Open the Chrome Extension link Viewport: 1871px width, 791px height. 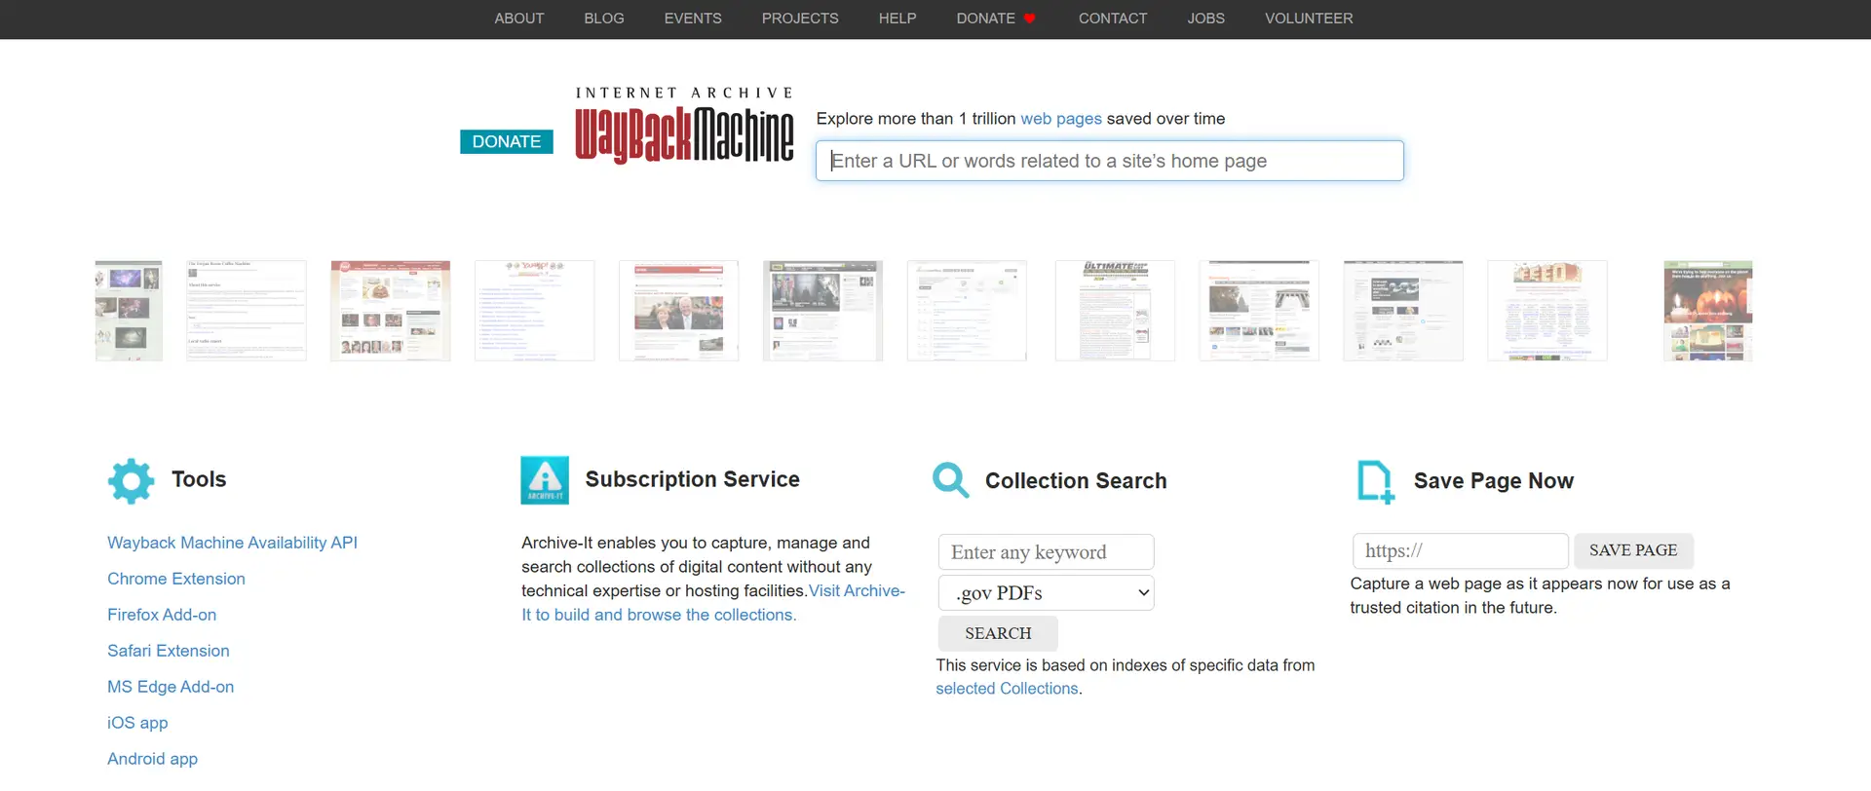(x=176, y=579)
